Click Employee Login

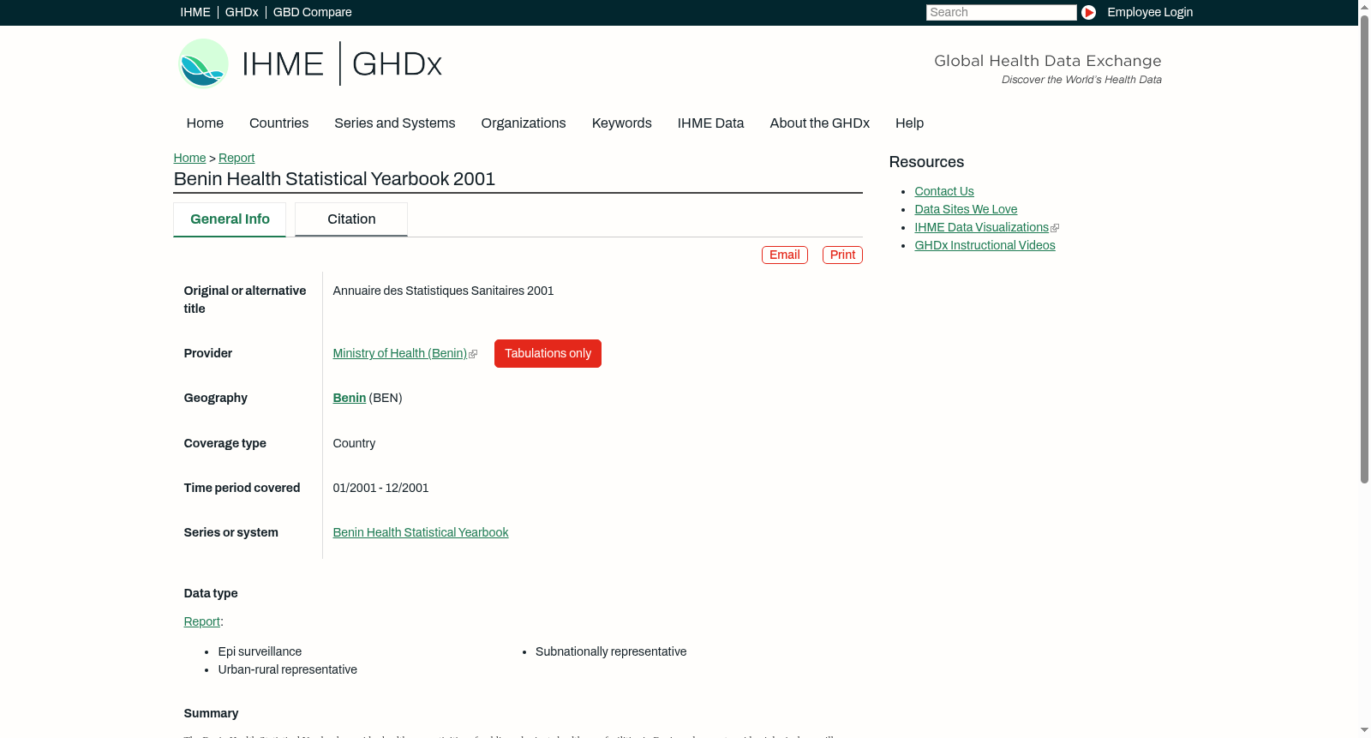pos(1150,12)
